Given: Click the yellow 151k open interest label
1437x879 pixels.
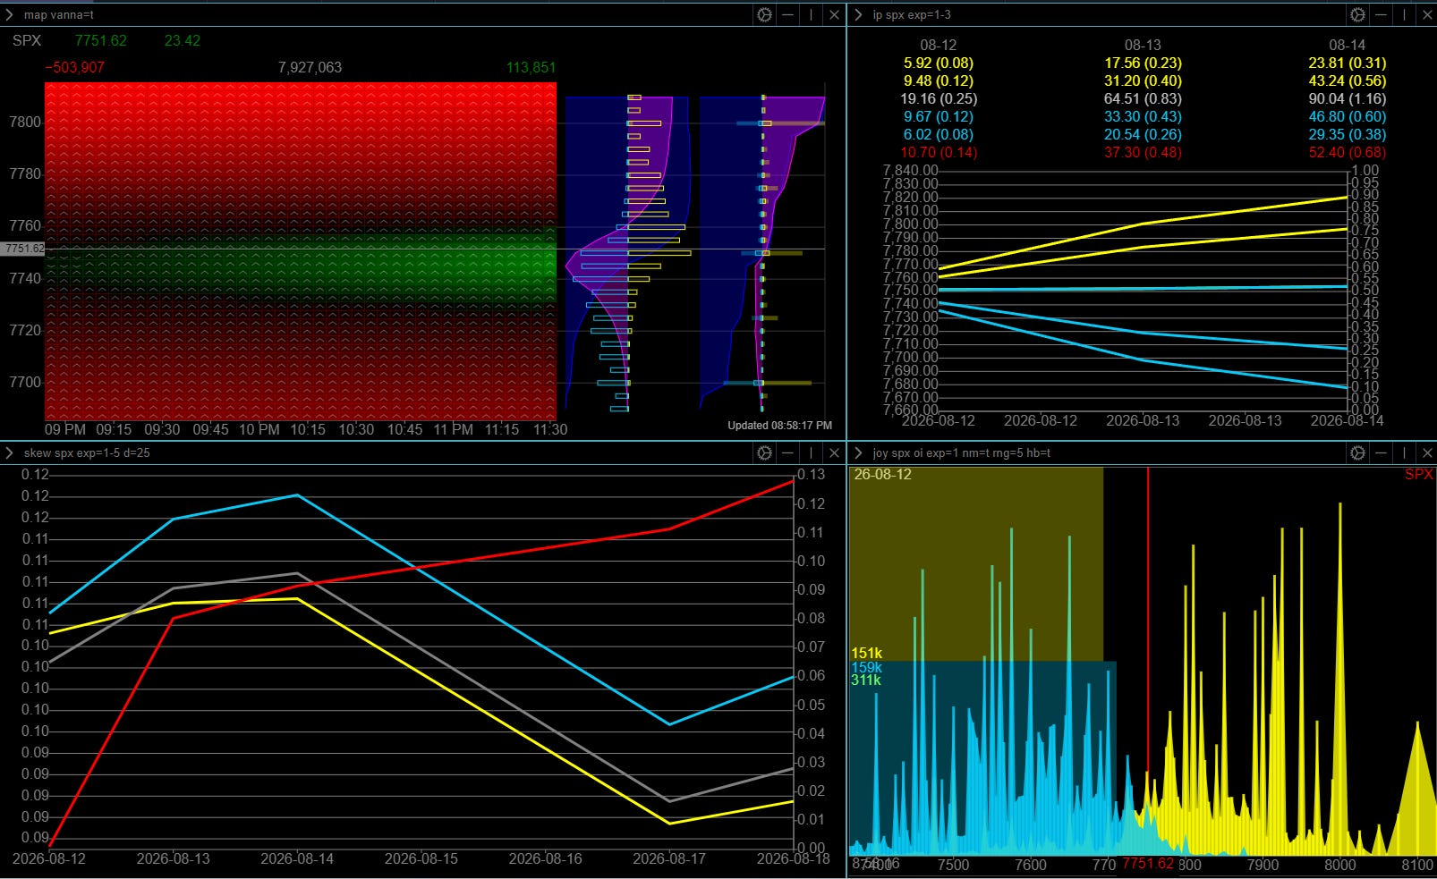Looking at the screenshot, I should [x=866, y=654].
